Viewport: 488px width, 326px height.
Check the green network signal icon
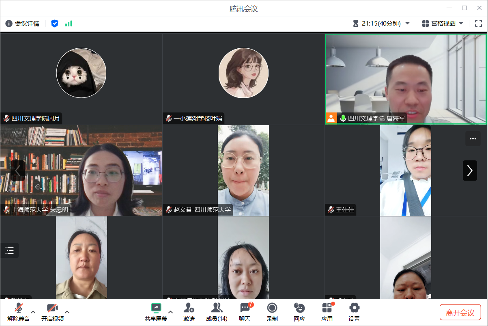69,24
